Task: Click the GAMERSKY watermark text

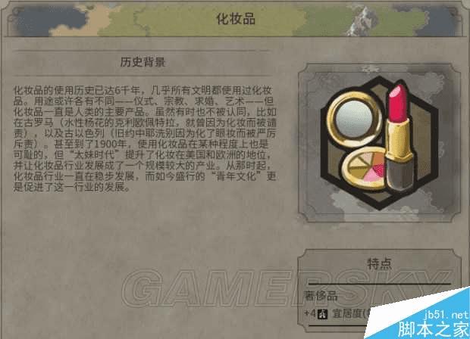Action: [x=285, y=288]
